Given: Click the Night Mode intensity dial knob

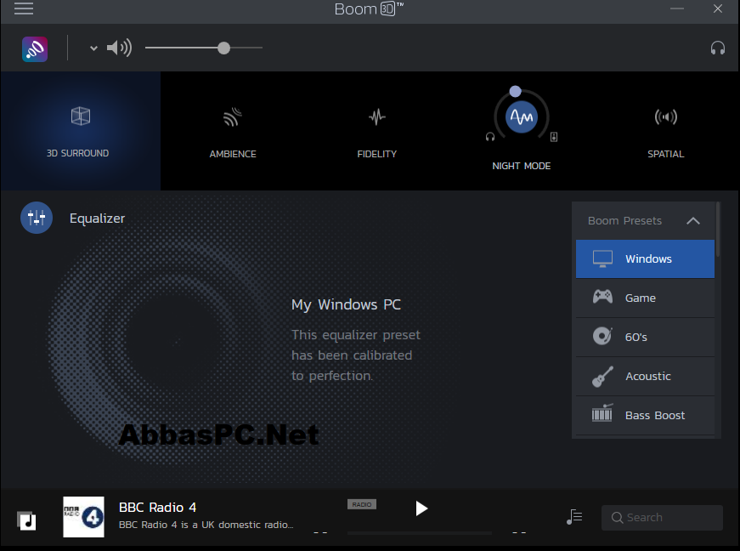Looking at the screenshot, I should tap(516, 91).
